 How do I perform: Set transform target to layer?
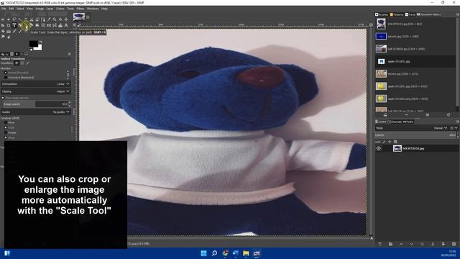pos(17,63)
